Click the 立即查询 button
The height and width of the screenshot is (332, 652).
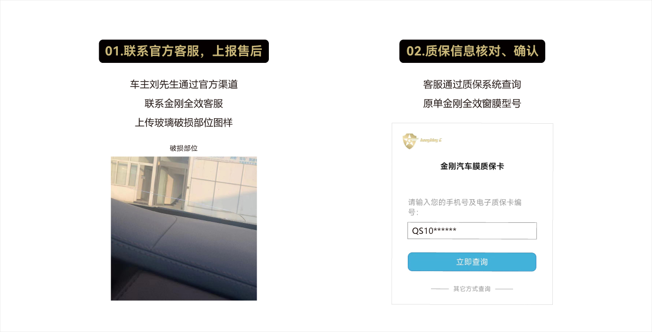472,262
